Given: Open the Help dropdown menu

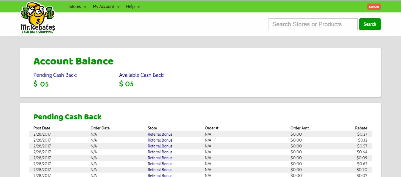Looking at the screenshot, I should click(x=133, y=7).
